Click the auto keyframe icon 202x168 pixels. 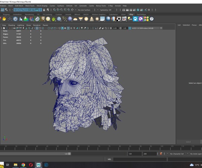tap(161, 154)
